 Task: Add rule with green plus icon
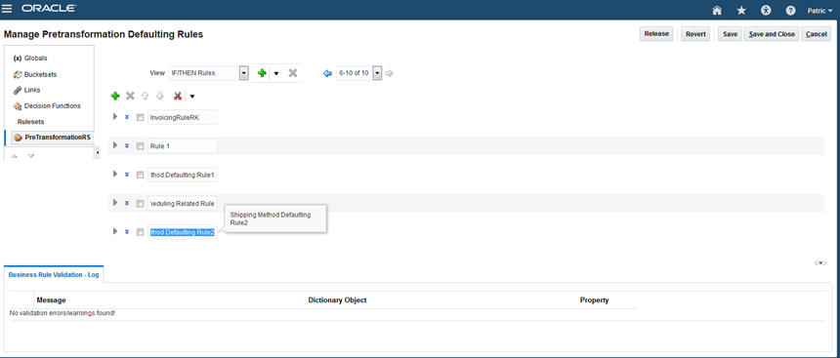(115, 97)
